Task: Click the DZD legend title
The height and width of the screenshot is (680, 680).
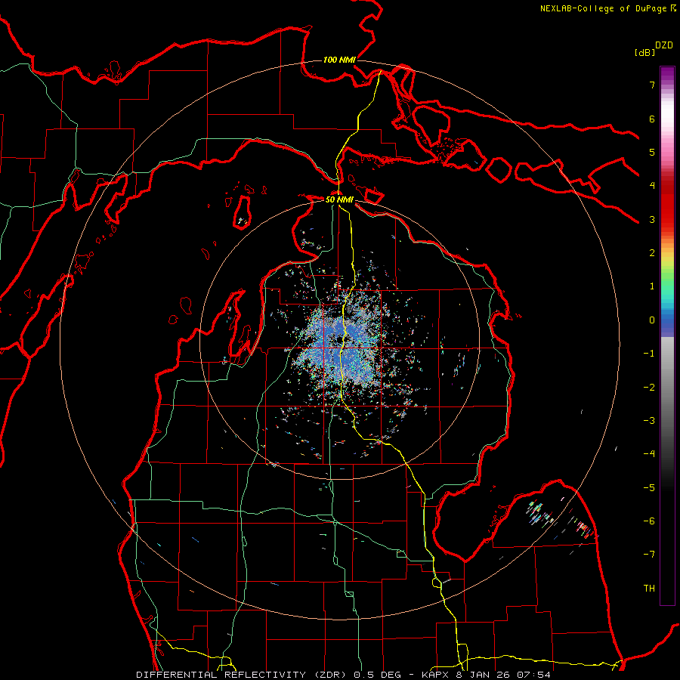Action: tap(664, 45)
